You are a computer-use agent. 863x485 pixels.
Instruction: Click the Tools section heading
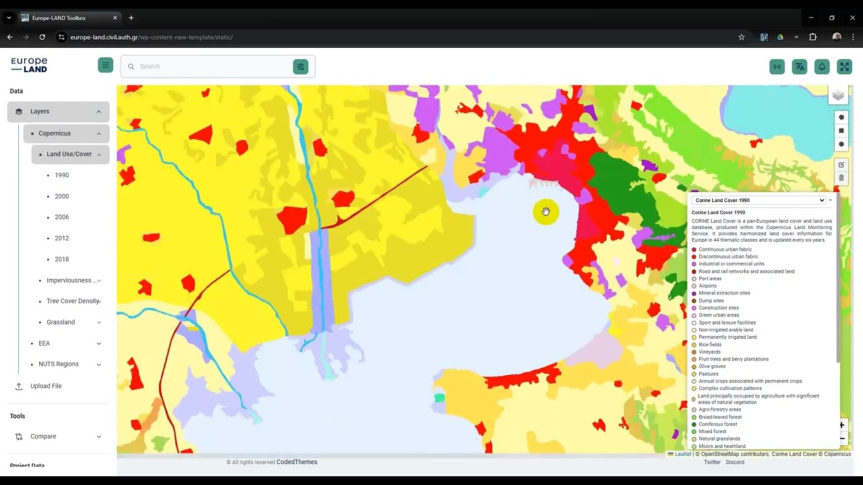[18, 416]
